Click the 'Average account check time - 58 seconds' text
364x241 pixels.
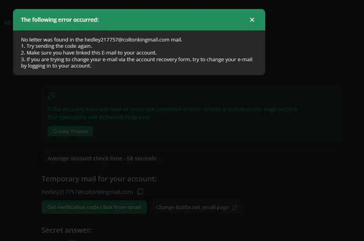click(x=102, y=158)
